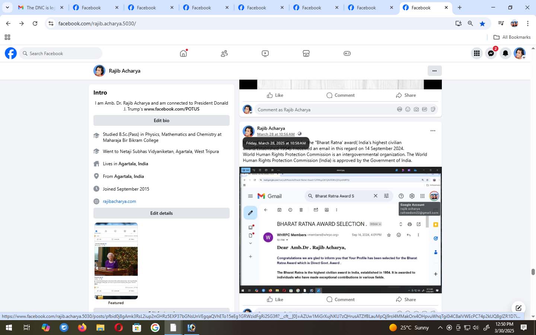Open the Gmail screenshot image in post

[x=340, y=230]
